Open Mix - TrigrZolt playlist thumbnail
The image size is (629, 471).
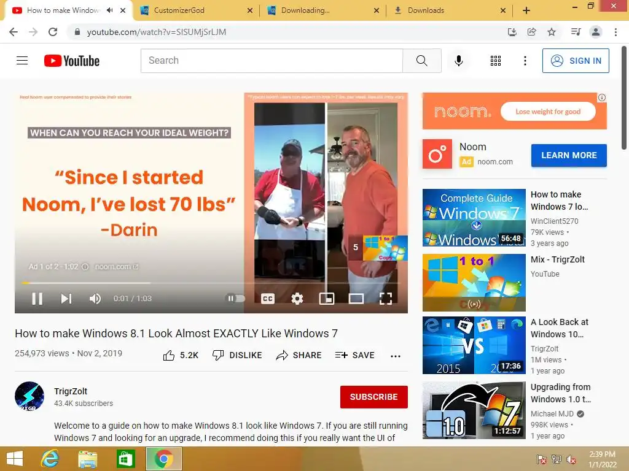[x=474, y=282]
